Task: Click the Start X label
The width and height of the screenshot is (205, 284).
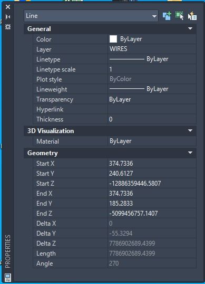Action: coord(45,164)
